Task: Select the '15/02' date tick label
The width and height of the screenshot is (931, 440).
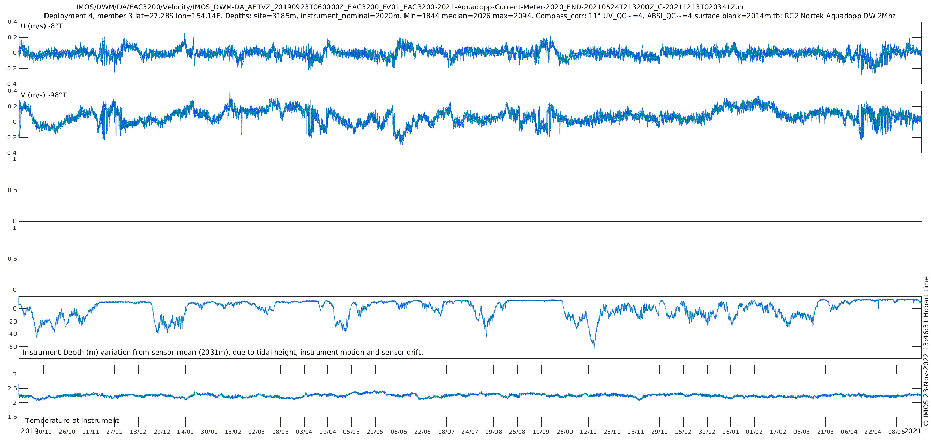Action: pos(233,432)
